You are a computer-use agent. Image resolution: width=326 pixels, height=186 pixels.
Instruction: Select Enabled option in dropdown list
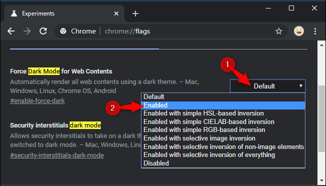click(x=223, y=105)
